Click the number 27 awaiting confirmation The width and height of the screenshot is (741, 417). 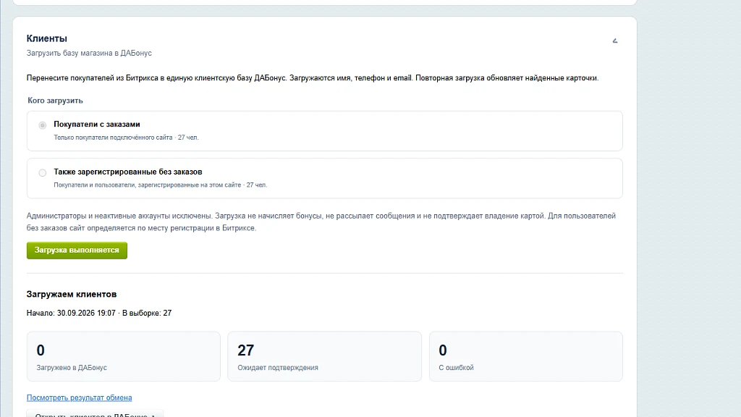pyautogui.click(x=246, y=350)
